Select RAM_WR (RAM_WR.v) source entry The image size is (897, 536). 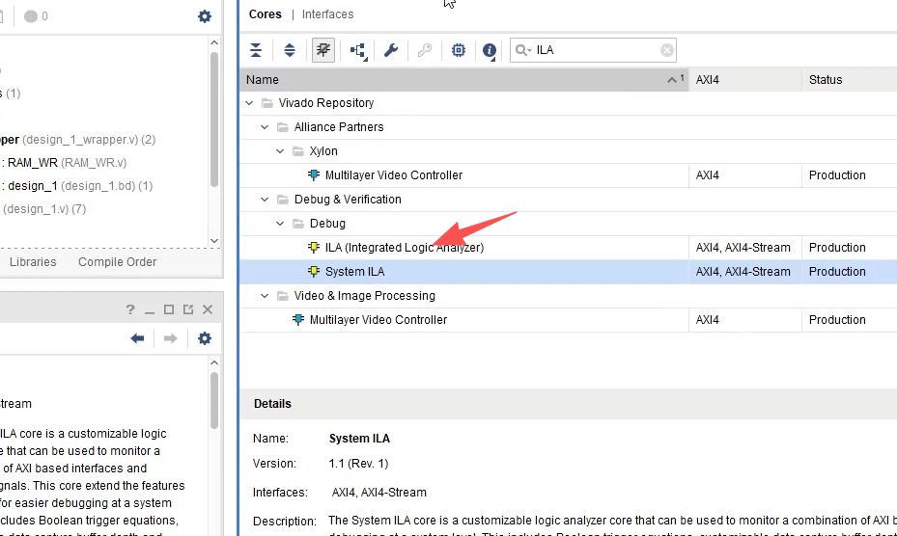click(x=67, y=163)
